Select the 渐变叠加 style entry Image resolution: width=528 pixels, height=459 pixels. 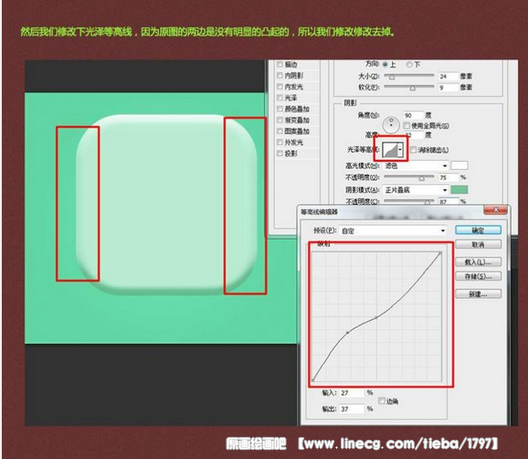pyautogui.click(x=297, y=120)
